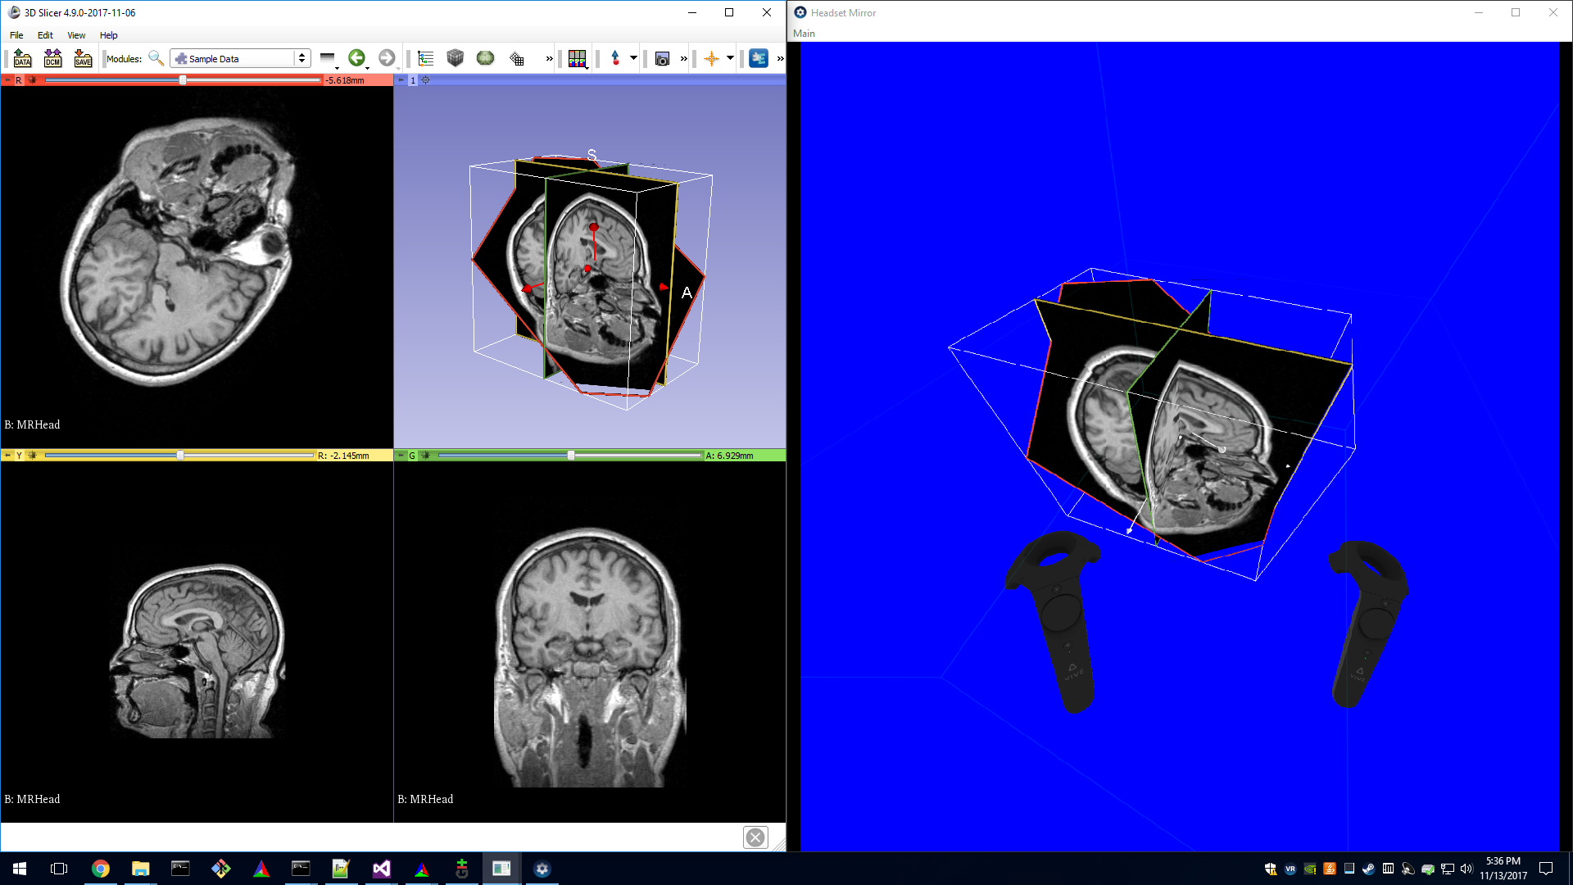The image size is (1573, 885).
Task: Open the Volume Rendering cube icon
Action: pos(456,58)
